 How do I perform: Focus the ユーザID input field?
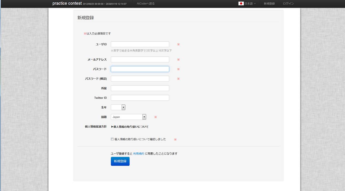(140, 44)
